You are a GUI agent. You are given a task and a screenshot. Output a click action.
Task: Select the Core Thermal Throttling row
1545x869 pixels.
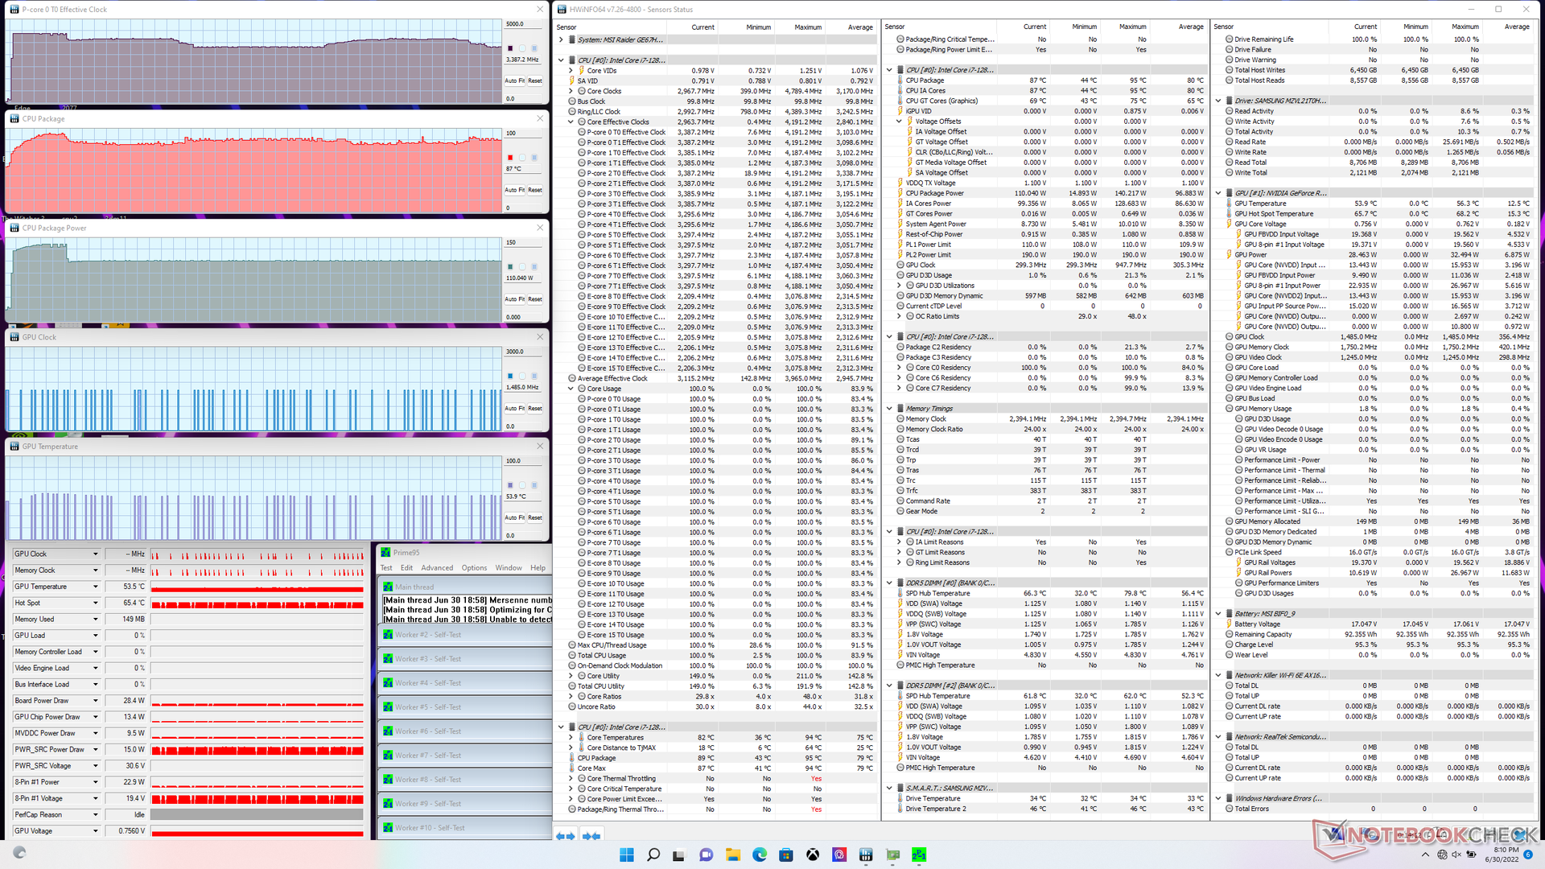coord(716,779)
